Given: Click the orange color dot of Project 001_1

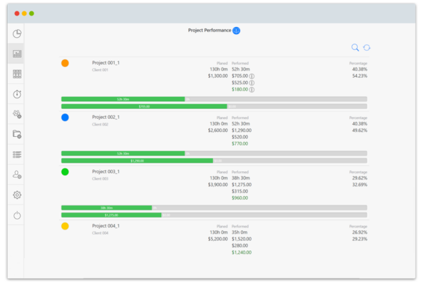Looking at the screenshot, I should tap(65, 63).
